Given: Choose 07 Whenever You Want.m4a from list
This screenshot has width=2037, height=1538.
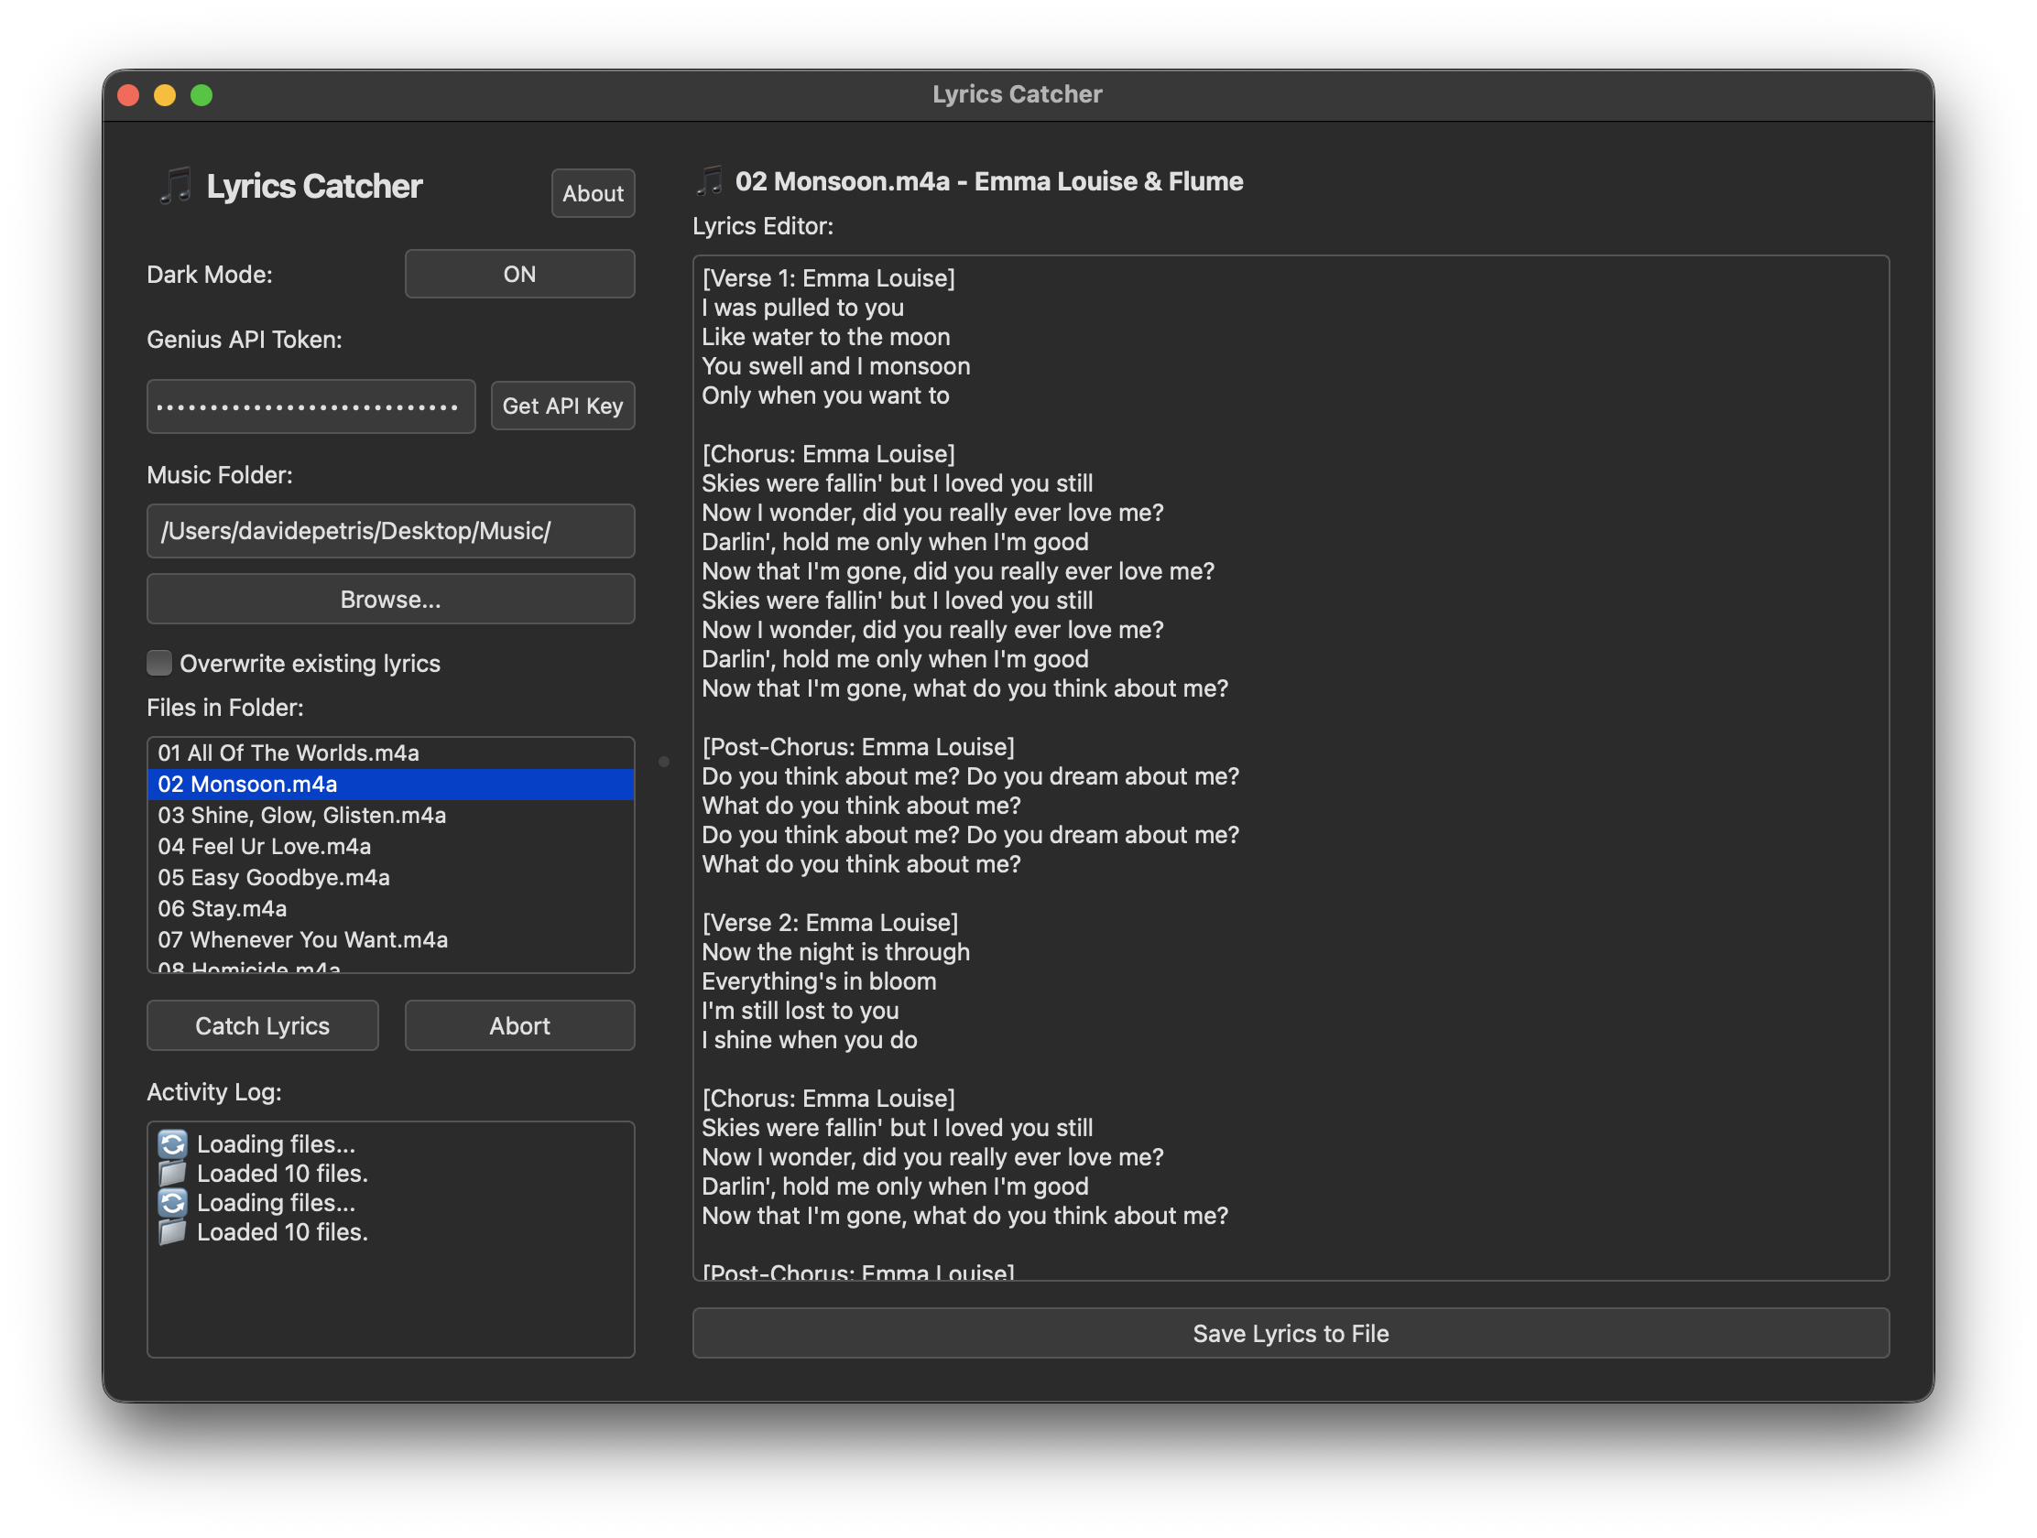Looking at the screenshot, I should (302, 939).
